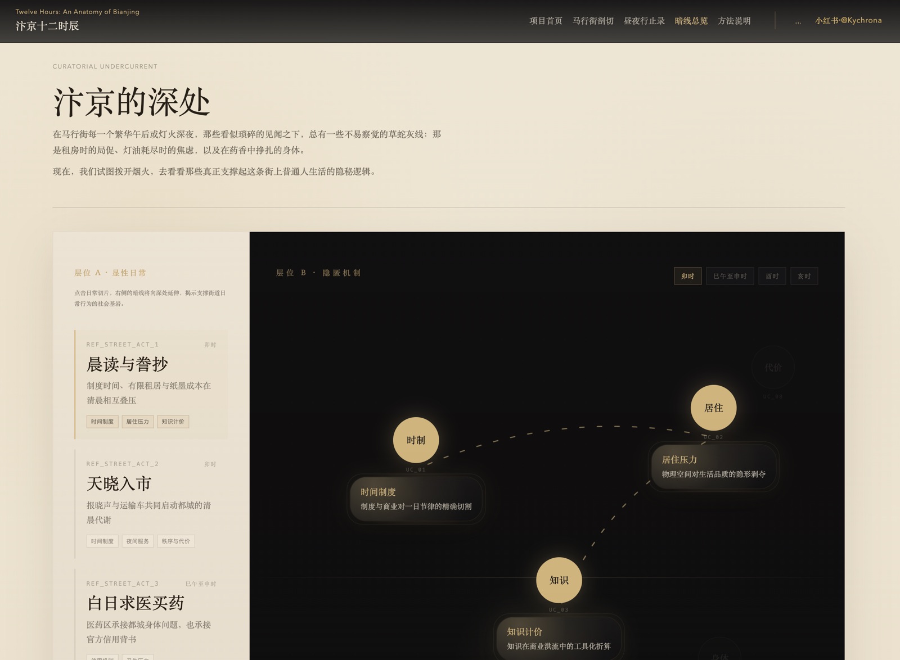Image resolution: width=900 pixels, height=660 pixels.
Task: Open 昼夜行止录 navigation item
Action: [x=644, y=21]
